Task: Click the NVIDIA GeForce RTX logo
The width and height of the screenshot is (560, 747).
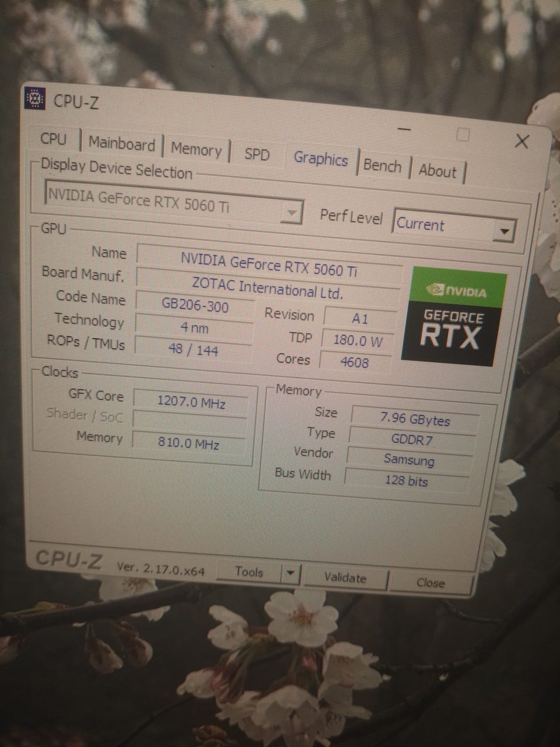Action: (454, 316)
